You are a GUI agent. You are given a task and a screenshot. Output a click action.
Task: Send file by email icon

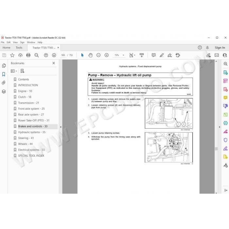(217, 55)
